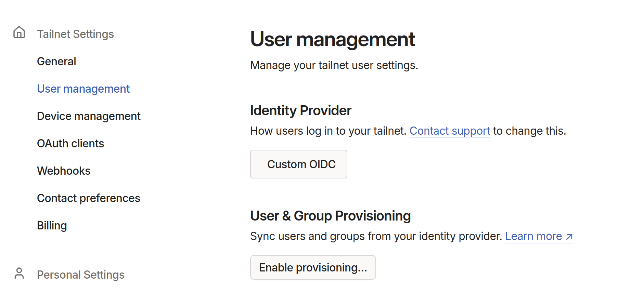Screen dimensions: 618x293
Task: Click the Personal Settings user icon
Action: pos(19,274)
